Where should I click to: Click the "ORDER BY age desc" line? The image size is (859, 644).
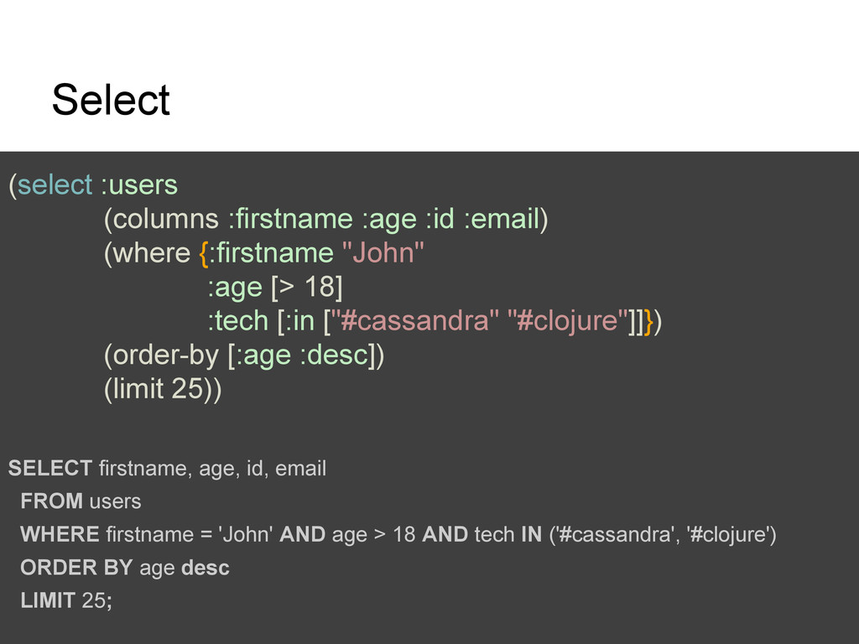[x=125, y=568]
